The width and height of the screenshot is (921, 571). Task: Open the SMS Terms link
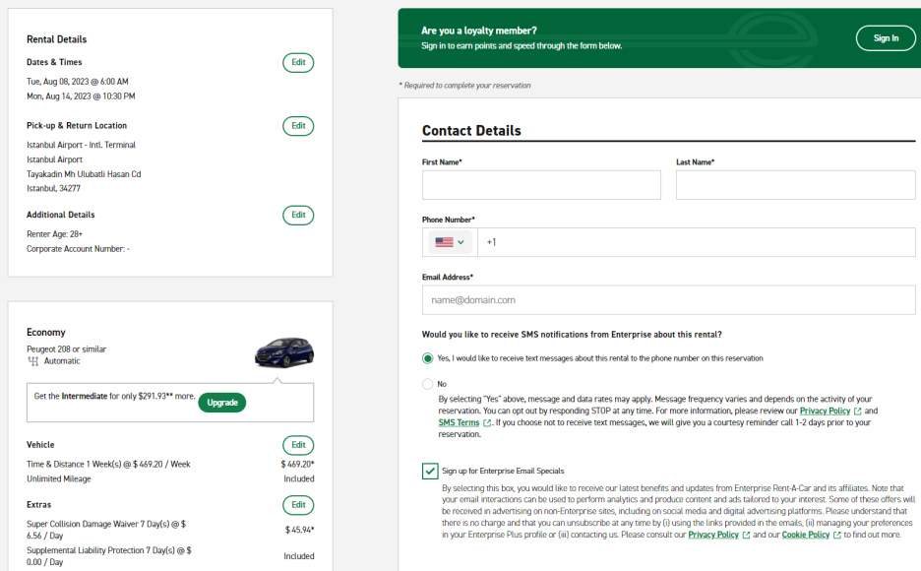459,423
